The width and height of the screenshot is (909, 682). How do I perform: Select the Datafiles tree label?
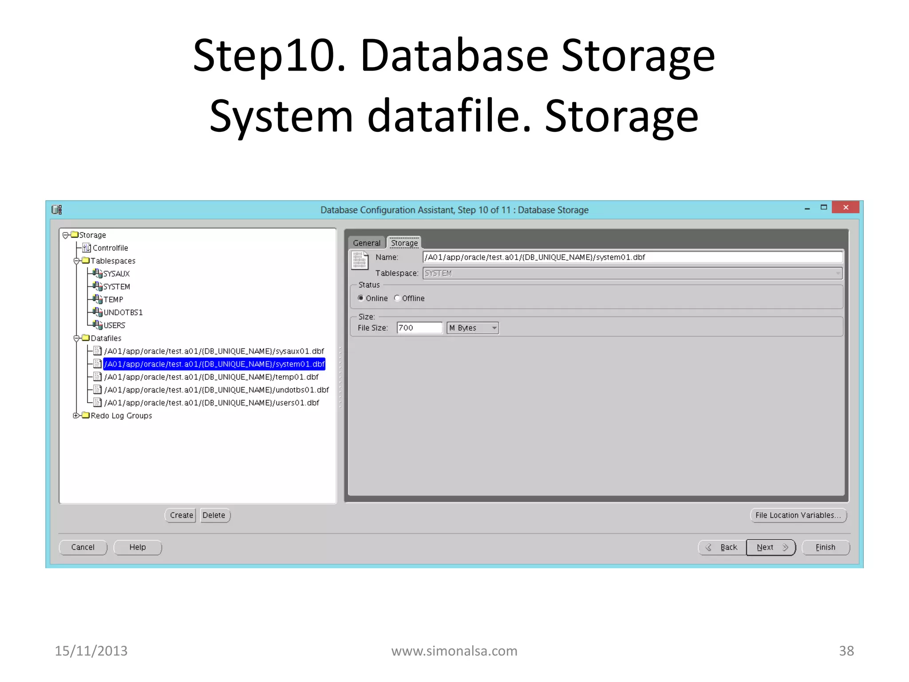point(106,338)
